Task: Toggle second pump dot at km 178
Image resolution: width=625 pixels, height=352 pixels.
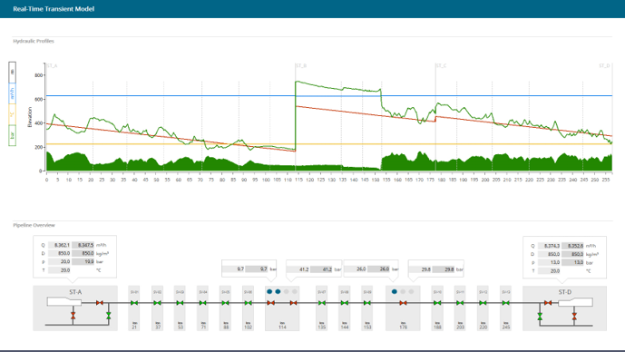Action: [x=403, y=292]
